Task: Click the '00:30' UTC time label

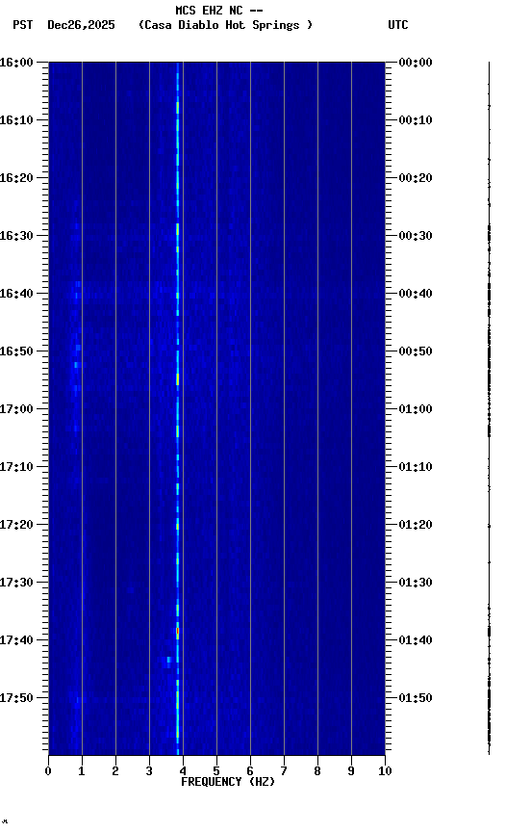Action: [x=416, y=236]
